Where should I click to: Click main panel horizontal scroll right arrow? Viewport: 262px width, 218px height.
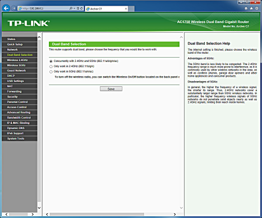click(x=175, y=215)
